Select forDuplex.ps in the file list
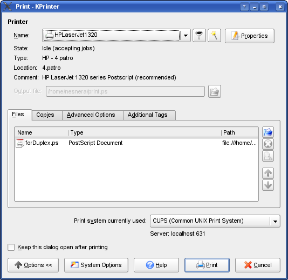288x280 pixels. pos(136,143)
